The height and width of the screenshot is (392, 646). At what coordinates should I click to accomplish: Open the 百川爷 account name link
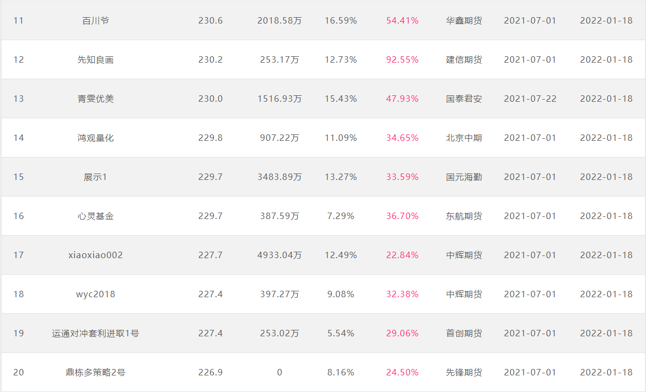pos(95,21)
